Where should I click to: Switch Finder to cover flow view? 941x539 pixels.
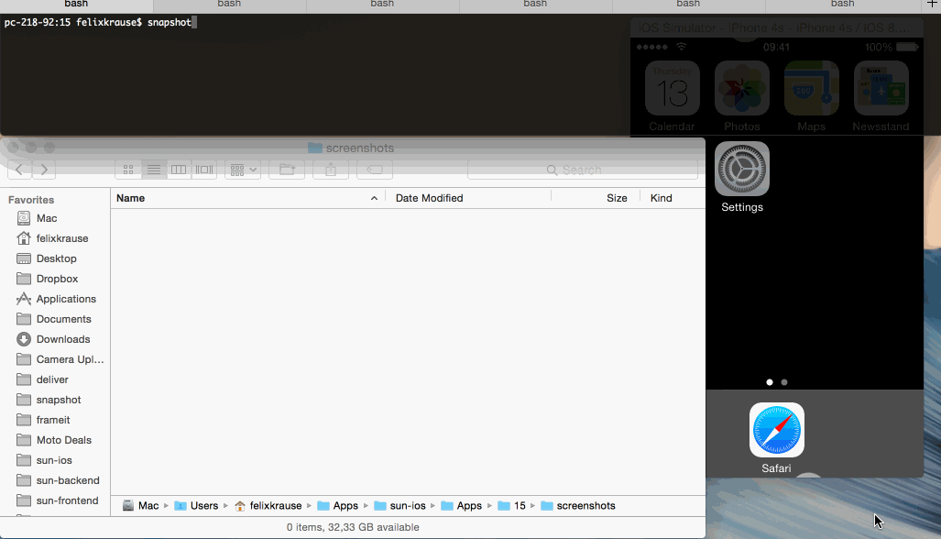click(202, 169)
